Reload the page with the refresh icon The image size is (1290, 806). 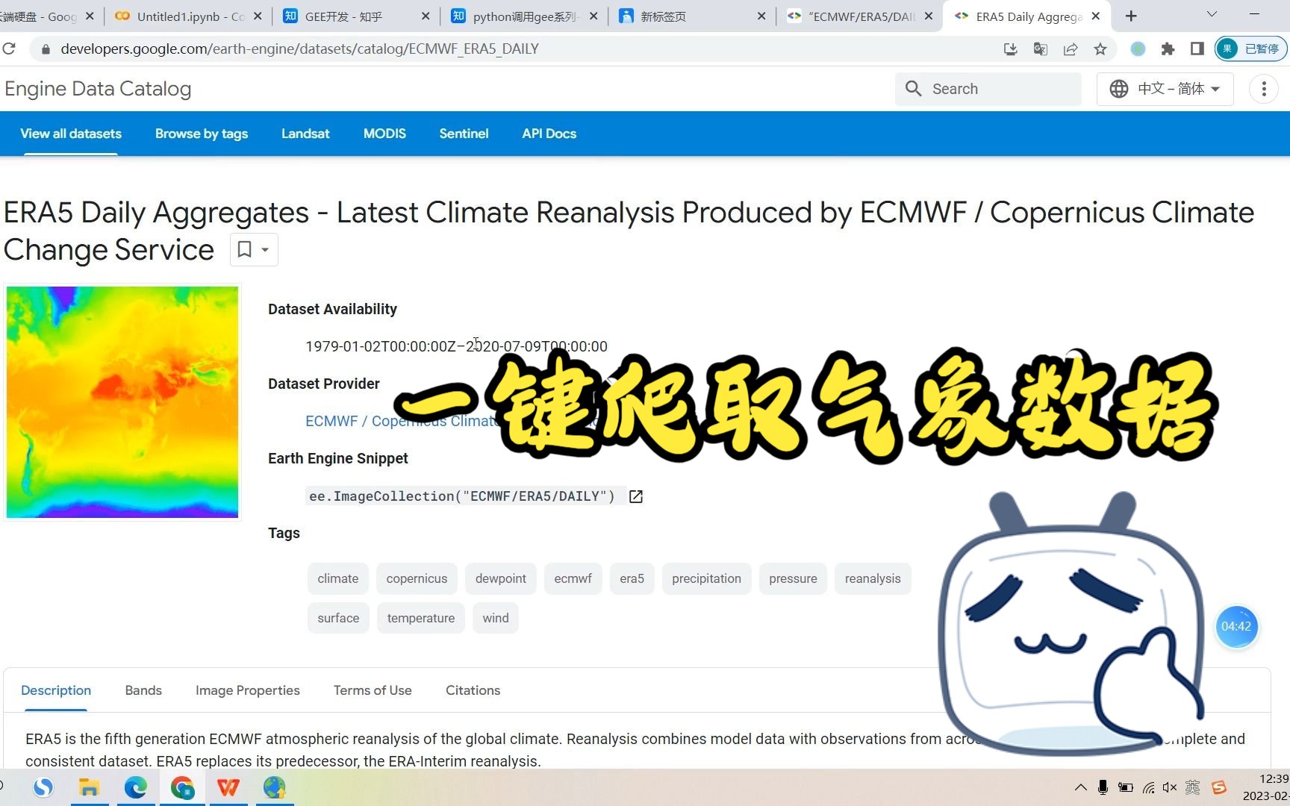9,49
